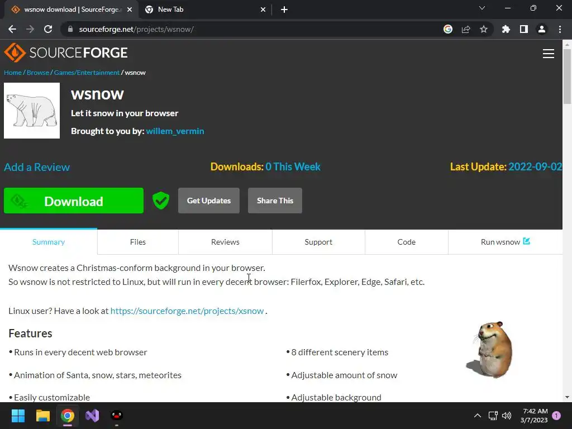This screenshot has height=429, width=572.
Task: Click the scrollbar up arrow
Action: pos(567,45)
